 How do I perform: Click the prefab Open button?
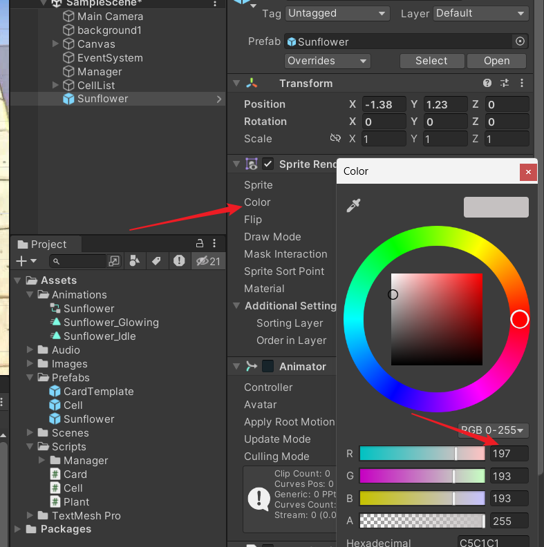pos(496,61)
